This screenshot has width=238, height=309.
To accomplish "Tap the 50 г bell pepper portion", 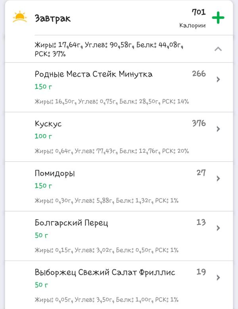I will pyautogui.click(x=41, y=235).
